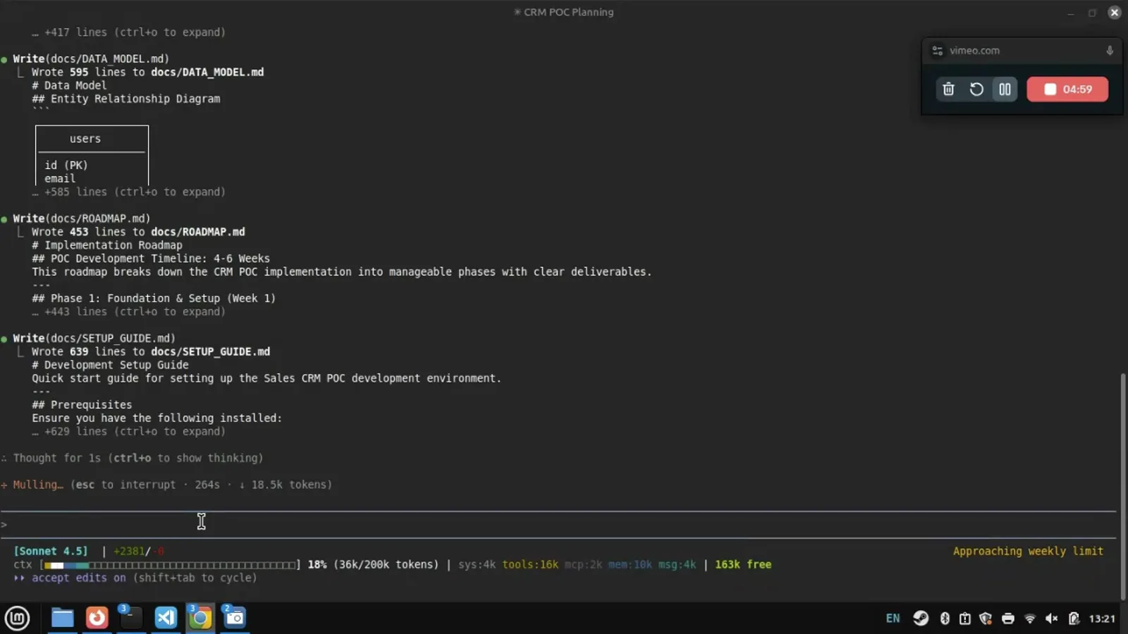1128x634 pixels.
Task: Click '+417 lines (ctrl+o to expand)'
Action: (135, 32)
